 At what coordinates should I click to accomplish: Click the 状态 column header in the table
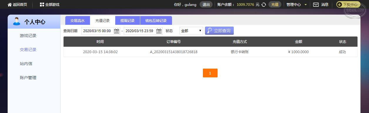[343, 42]
